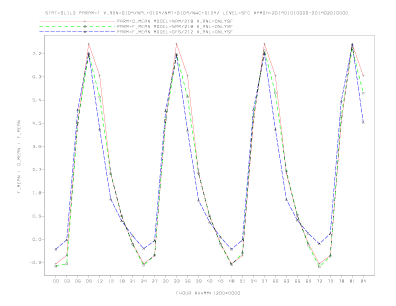
Task: Click the x-axis hour label 21
Action: tap(132, 281)
